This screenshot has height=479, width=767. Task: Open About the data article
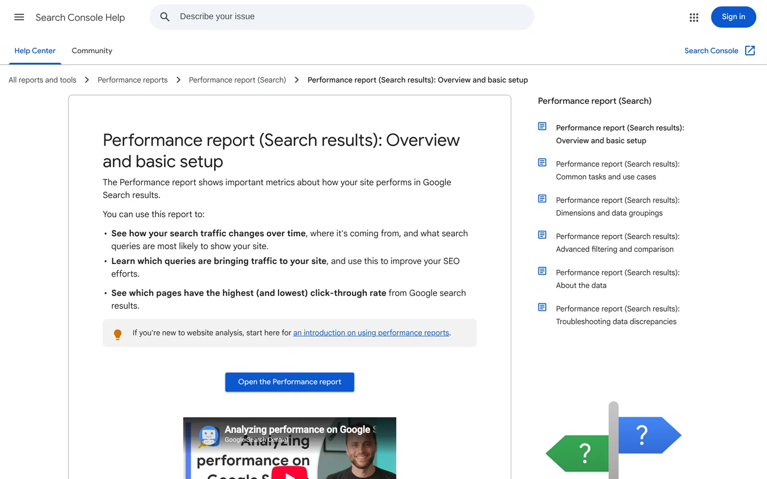pyautogui.click(x=618, y=279)
